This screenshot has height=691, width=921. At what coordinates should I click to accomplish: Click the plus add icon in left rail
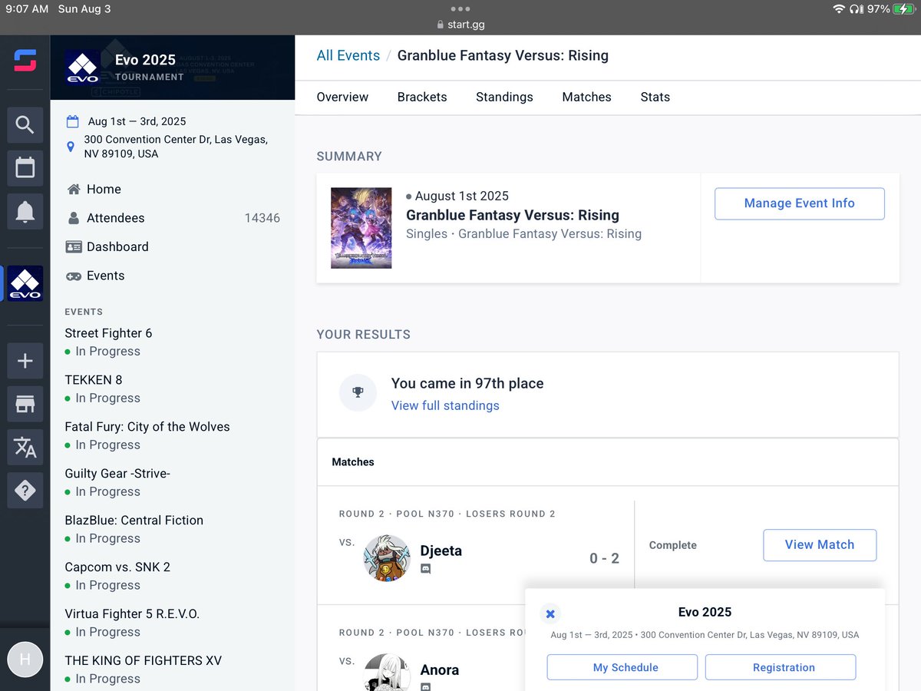[25, 361]
